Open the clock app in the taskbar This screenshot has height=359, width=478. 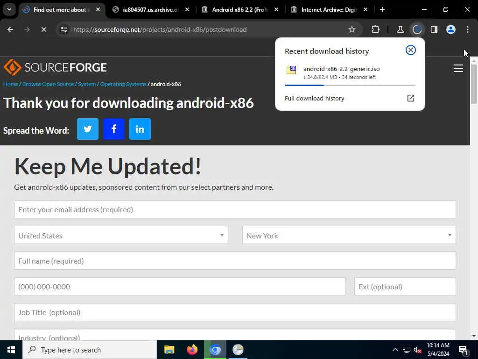238,350
